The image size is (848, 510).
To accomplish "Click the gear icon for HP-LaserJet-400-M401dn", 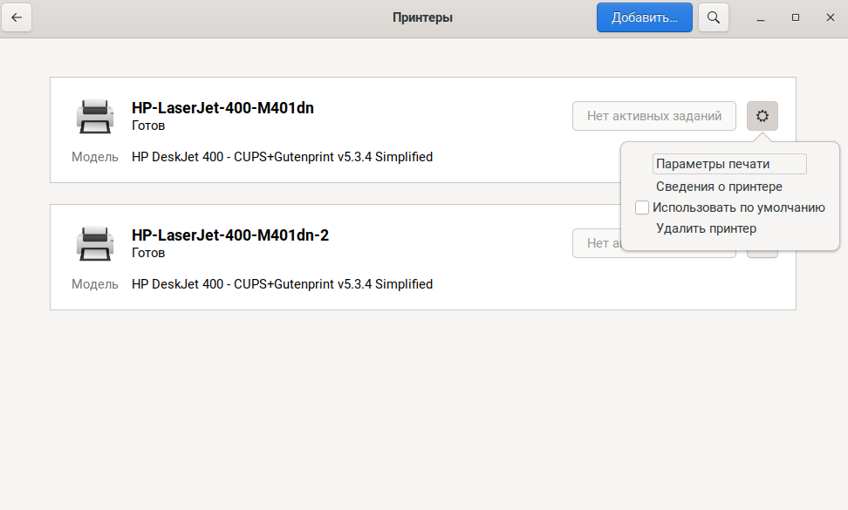I will 763,116.
